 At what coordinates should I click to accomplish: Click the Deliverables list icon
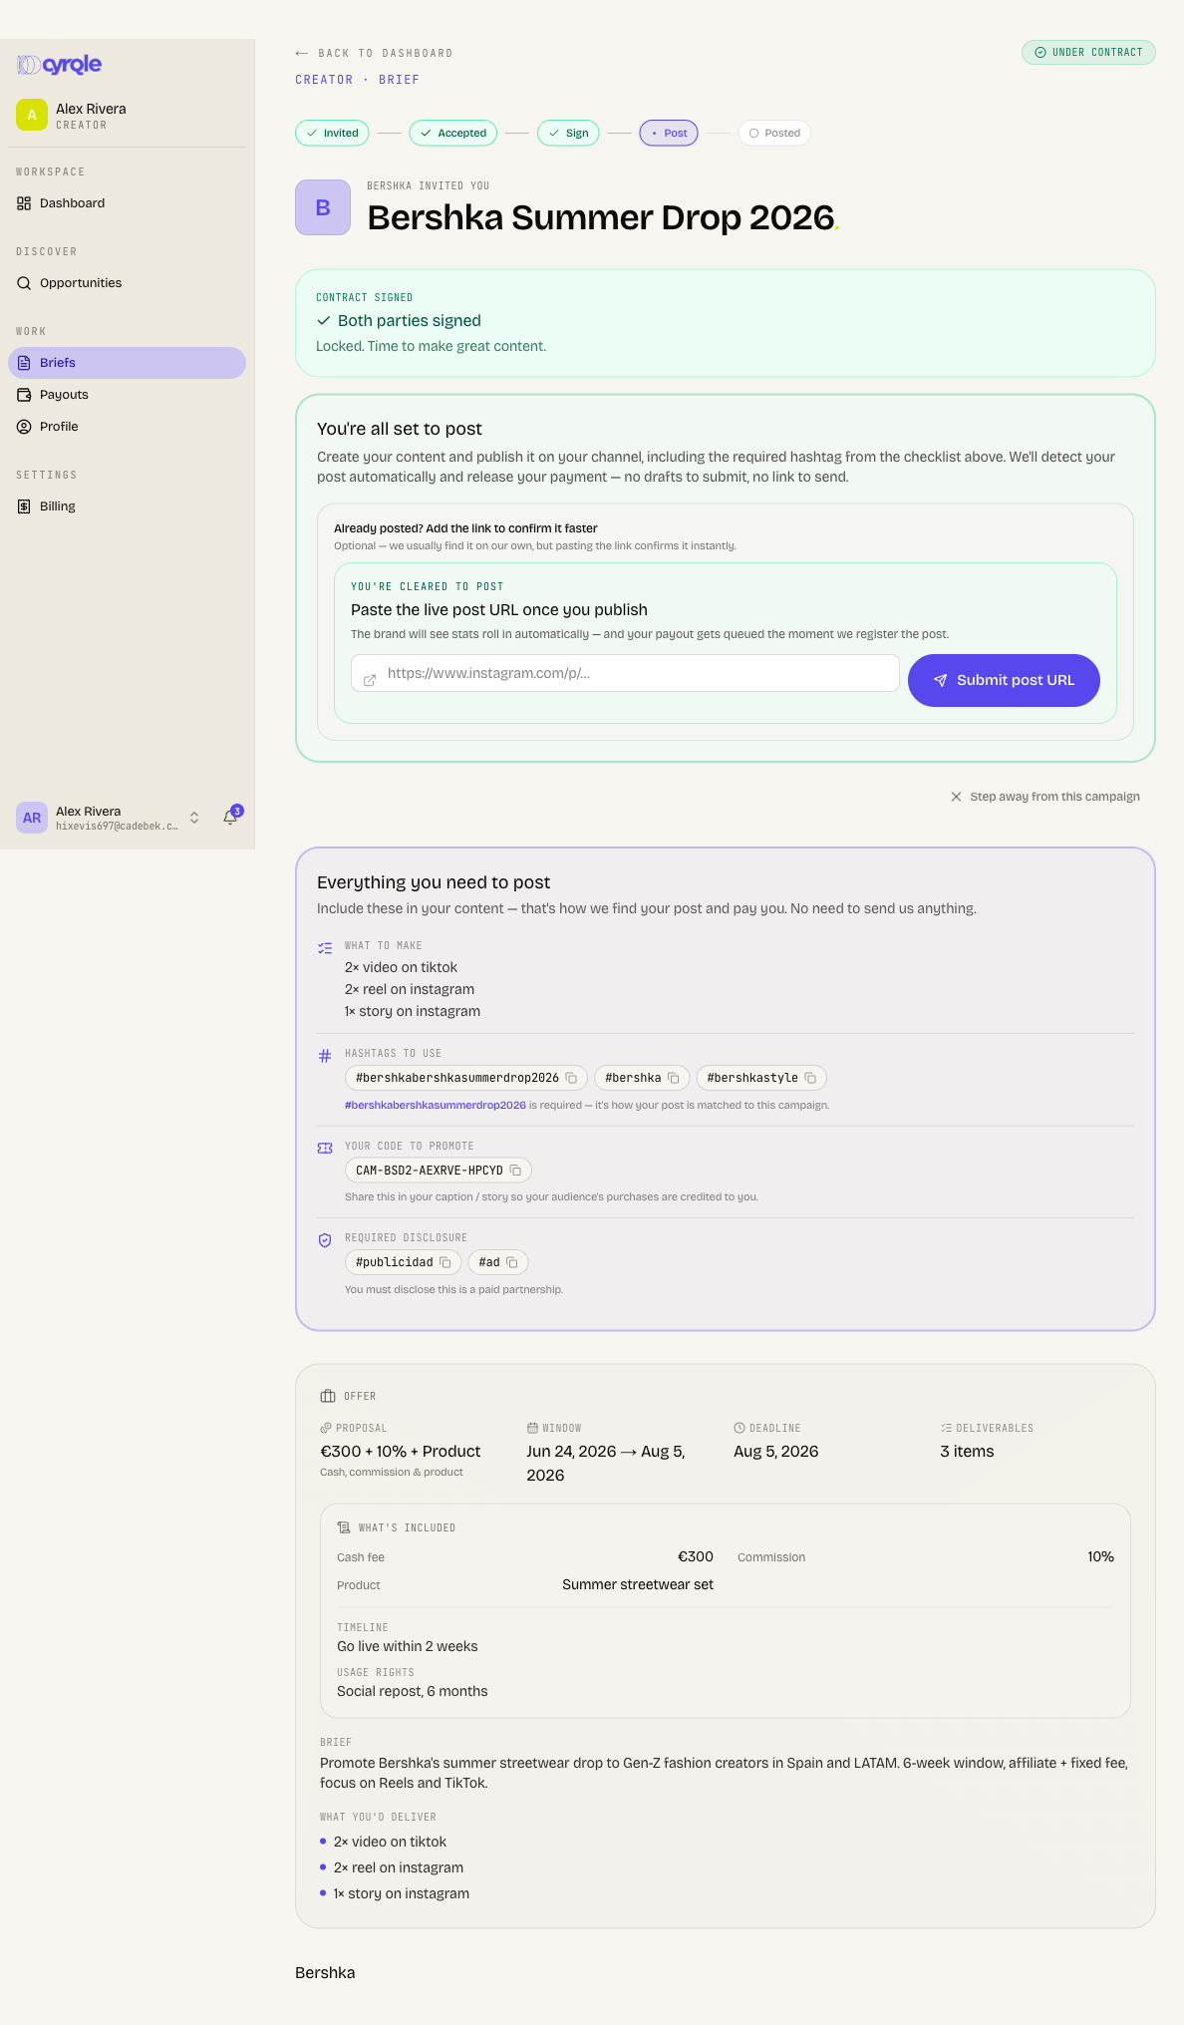(946, 1428)
